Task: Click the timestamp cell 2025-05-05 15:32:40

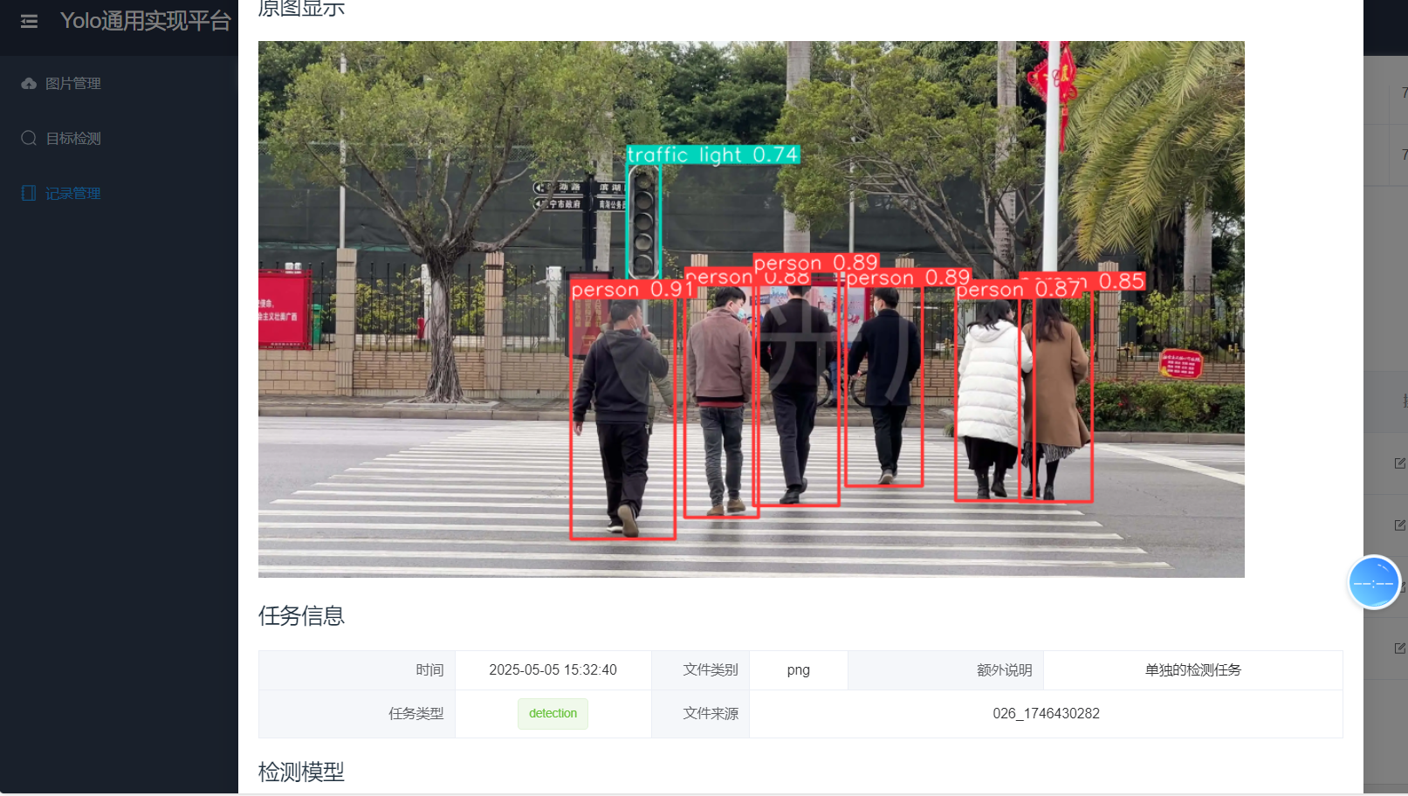Action: (x=553, y=669)
